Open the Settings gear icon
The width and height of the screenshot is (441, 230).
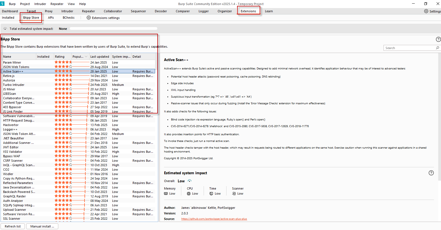tap(426, 11)
